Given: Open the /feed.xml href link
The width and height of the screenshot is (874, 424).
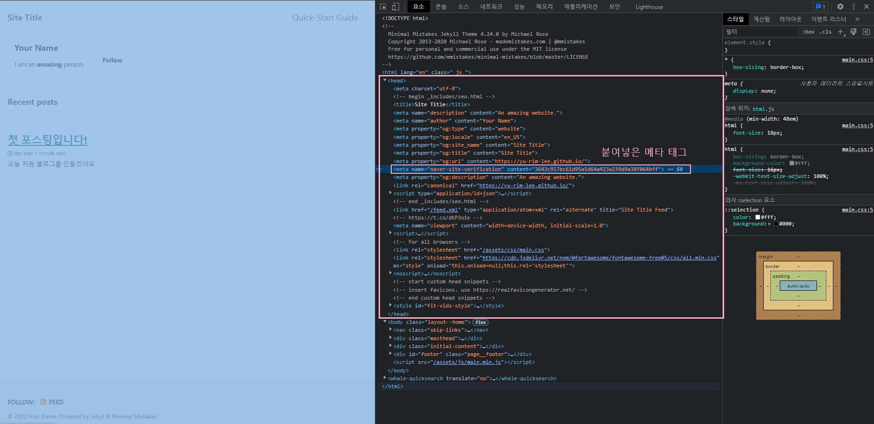Looking at the screenshot, I should point(444,210).
